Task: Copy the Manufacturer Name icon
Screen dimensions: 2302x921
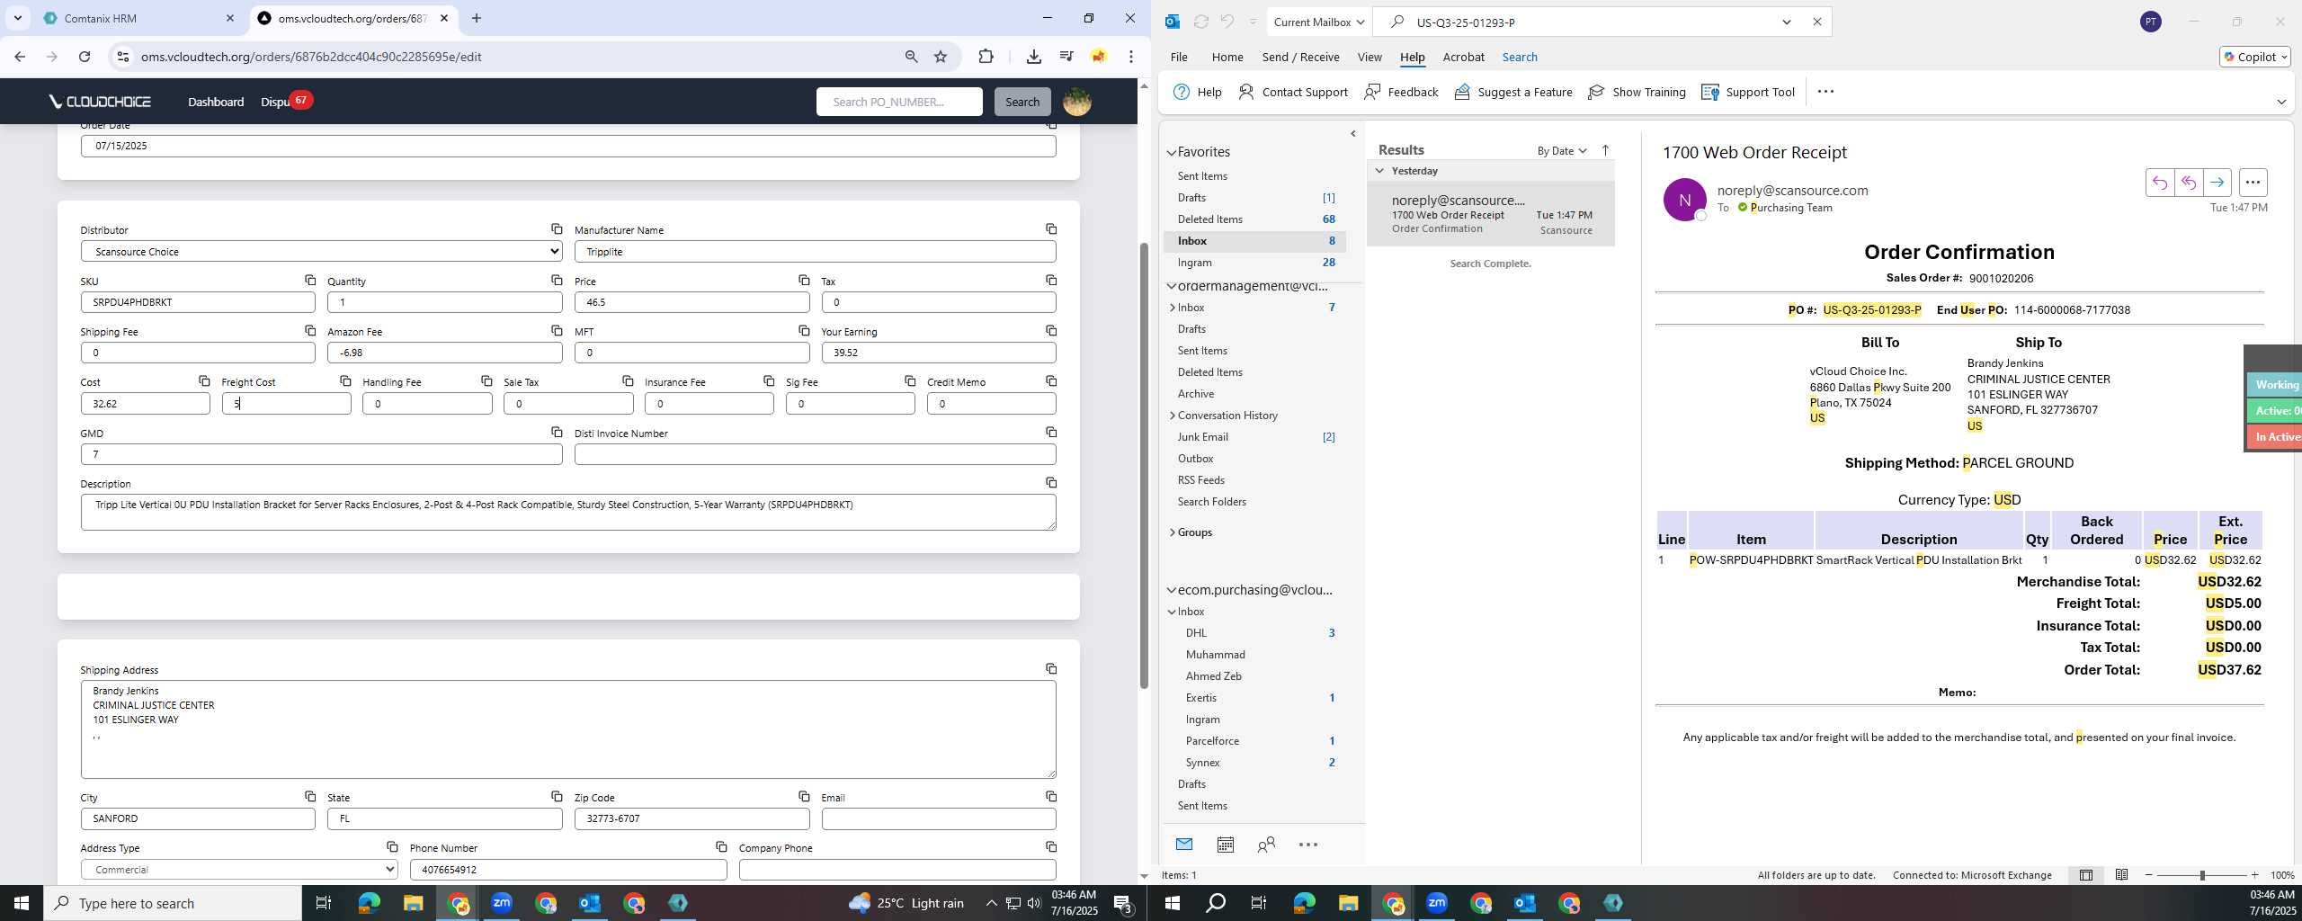Action: point(1051,229)
